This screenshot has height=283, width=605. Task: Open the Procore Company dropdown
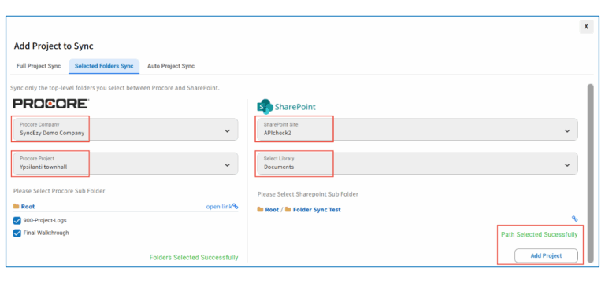[125, 130]
